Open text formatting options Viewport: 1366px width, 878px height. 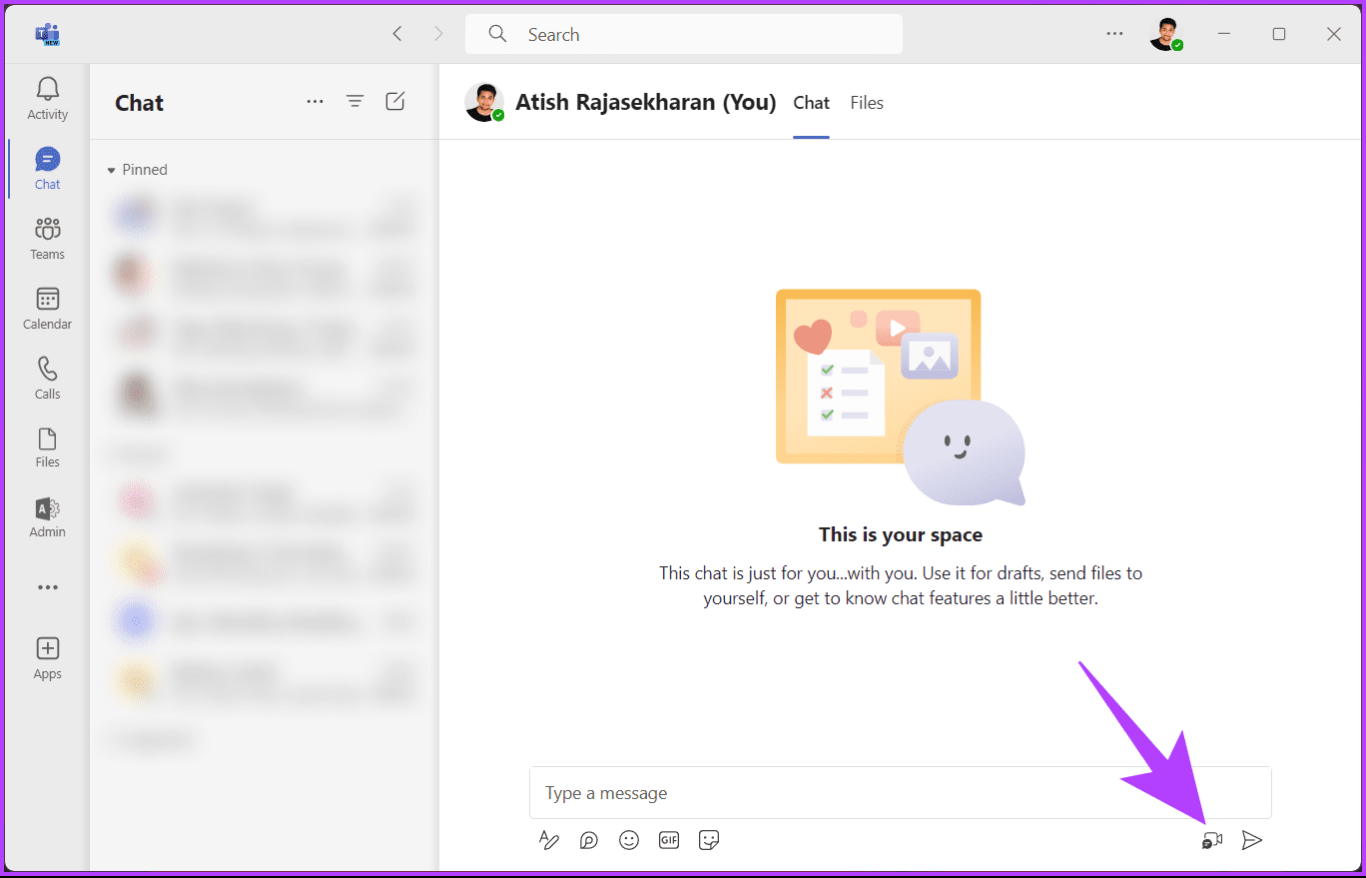coord(548,840)
